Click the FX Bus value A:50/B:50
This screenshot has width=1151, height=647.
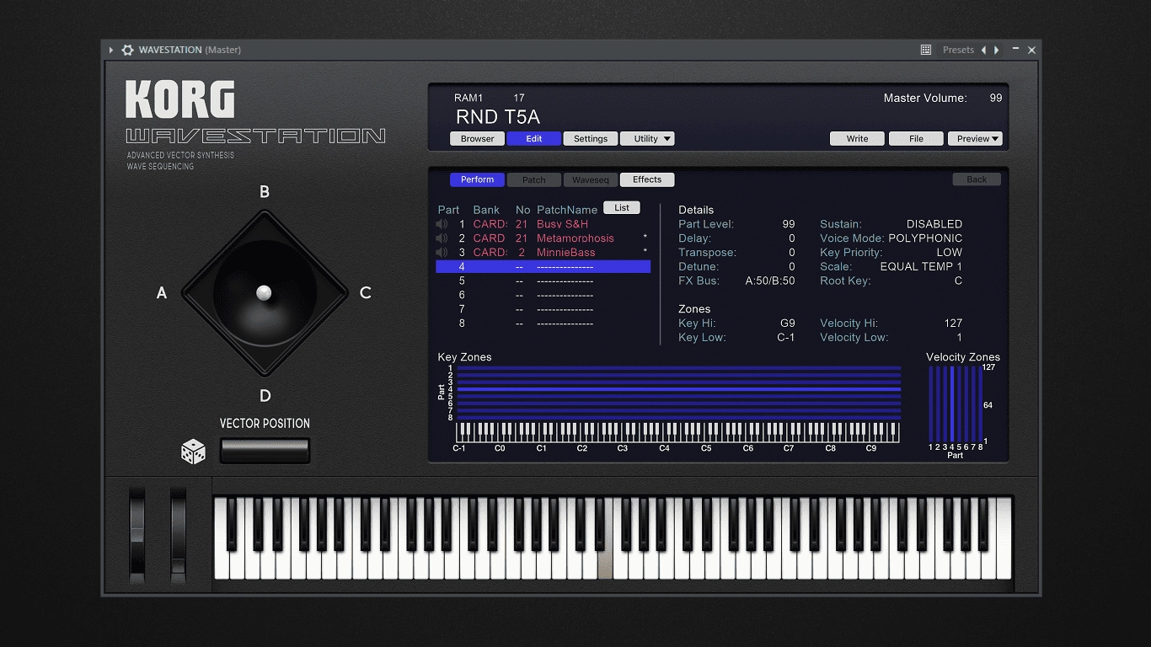pyautogui.click(x=770, y=281)
